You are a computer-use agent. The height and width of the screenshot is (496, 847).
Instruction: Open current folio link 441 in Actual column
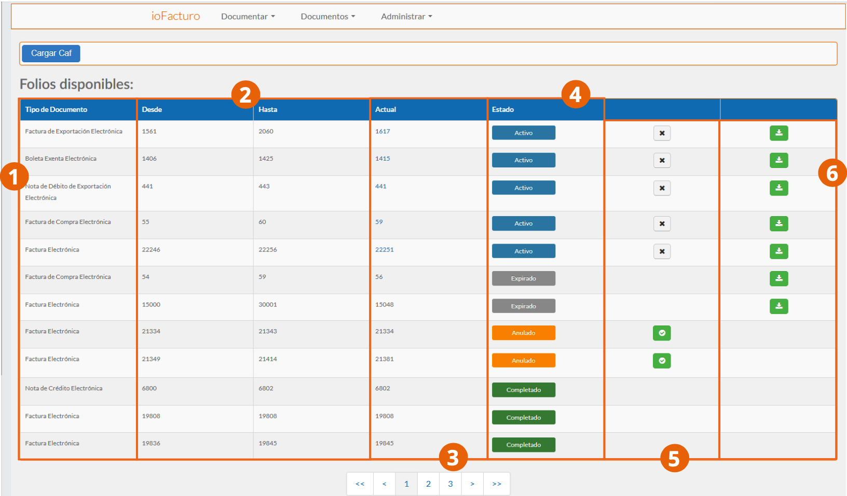tap(381, 187)
